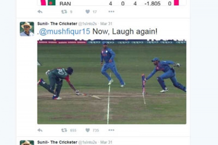
Task: Click Sunil- The Cricketer name on the bottom tweet
Action: point(57,142)
